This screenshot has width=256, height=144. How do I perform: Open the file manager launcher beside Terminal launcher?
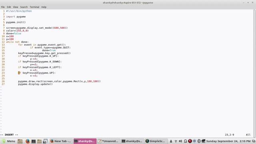coord(39,141)
